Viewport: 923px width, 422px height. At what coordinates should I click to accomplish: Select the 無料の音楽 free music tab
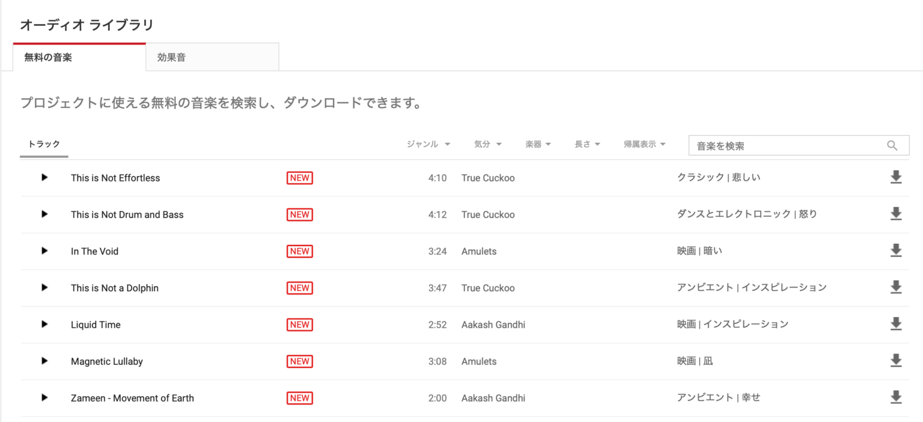tap(79, 58)
